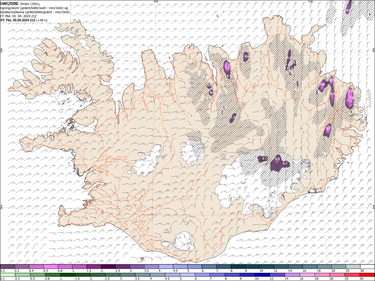The height and width of the screenshot is (281, 375).
Task: Pick the light pink rain swatch between 16 and 18
Action: click(x=307, y=275)
